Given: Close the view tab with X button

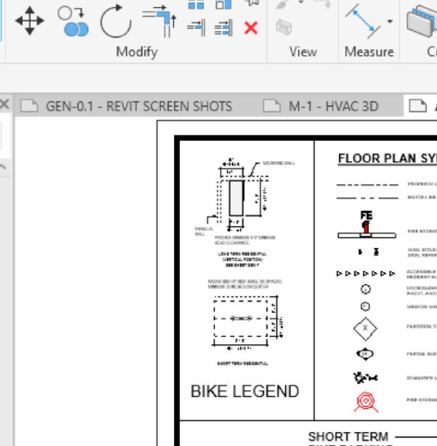Looking at the screenshot, I should pos(5,104).
